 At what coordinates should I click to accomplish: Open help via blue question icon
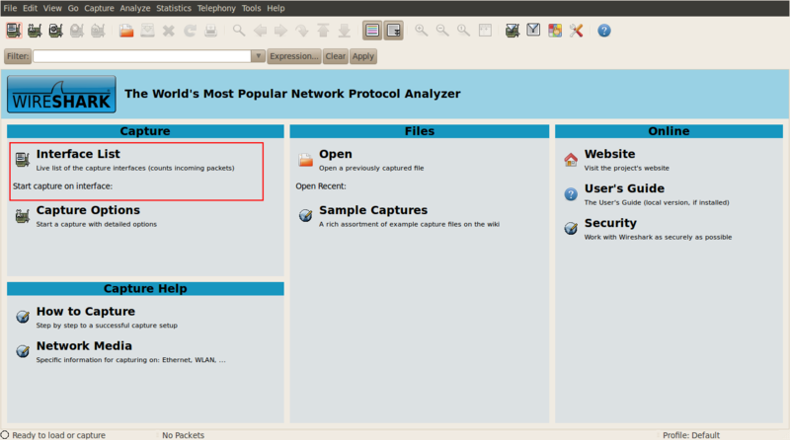(604, 31)
